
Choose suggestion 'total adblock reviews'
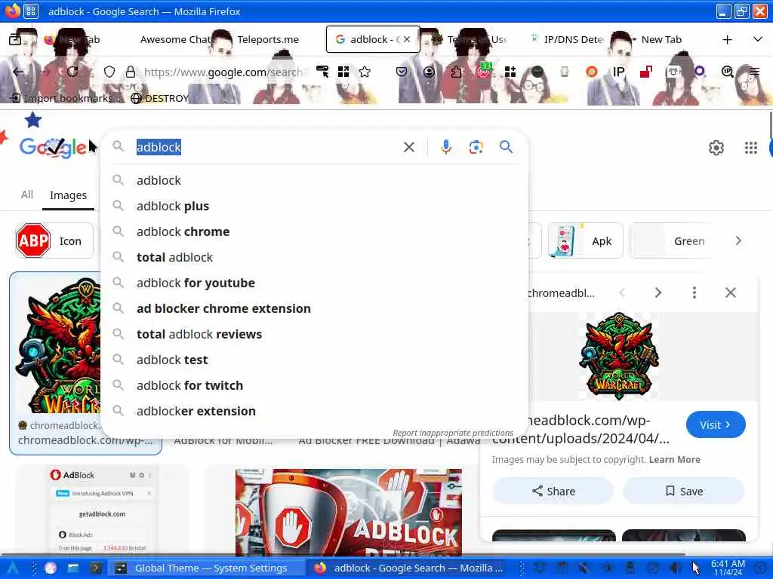coord(315,334)
